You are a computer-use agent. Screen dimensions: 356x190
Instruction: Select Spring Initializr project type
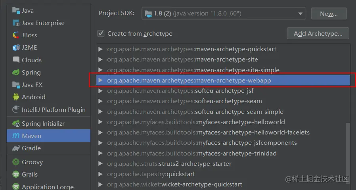click(49, 123)
